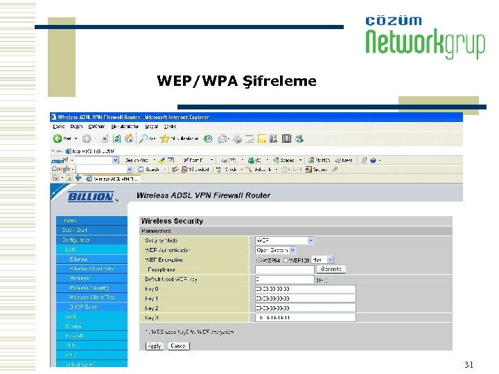Click the MSN toolbar News button
This screenshot has width=499, height=374.
(x=344, y=160)
